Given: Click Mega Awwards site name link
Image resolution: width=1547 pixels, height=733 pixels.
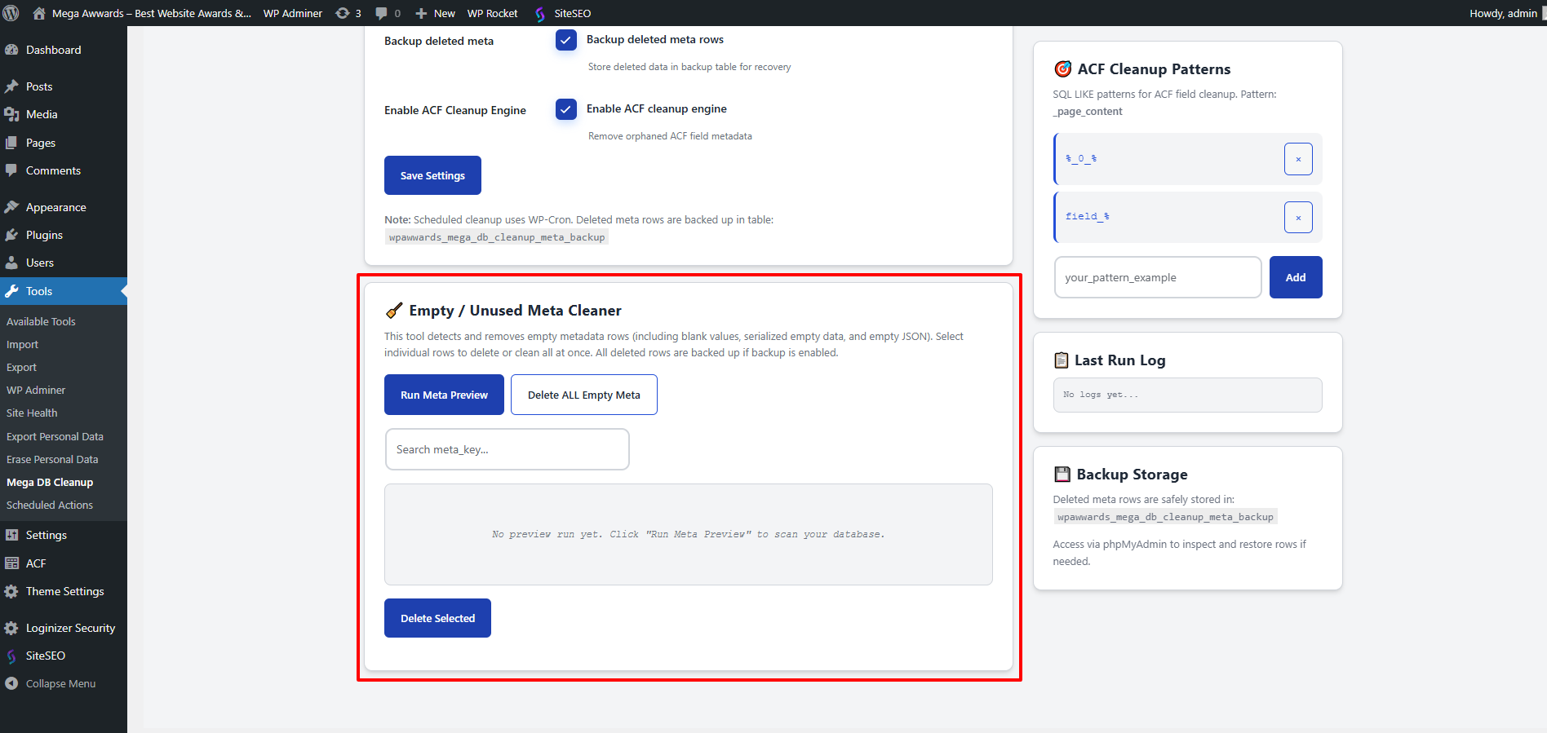Looking at the screenshot, I should click(x=152, y=13).
